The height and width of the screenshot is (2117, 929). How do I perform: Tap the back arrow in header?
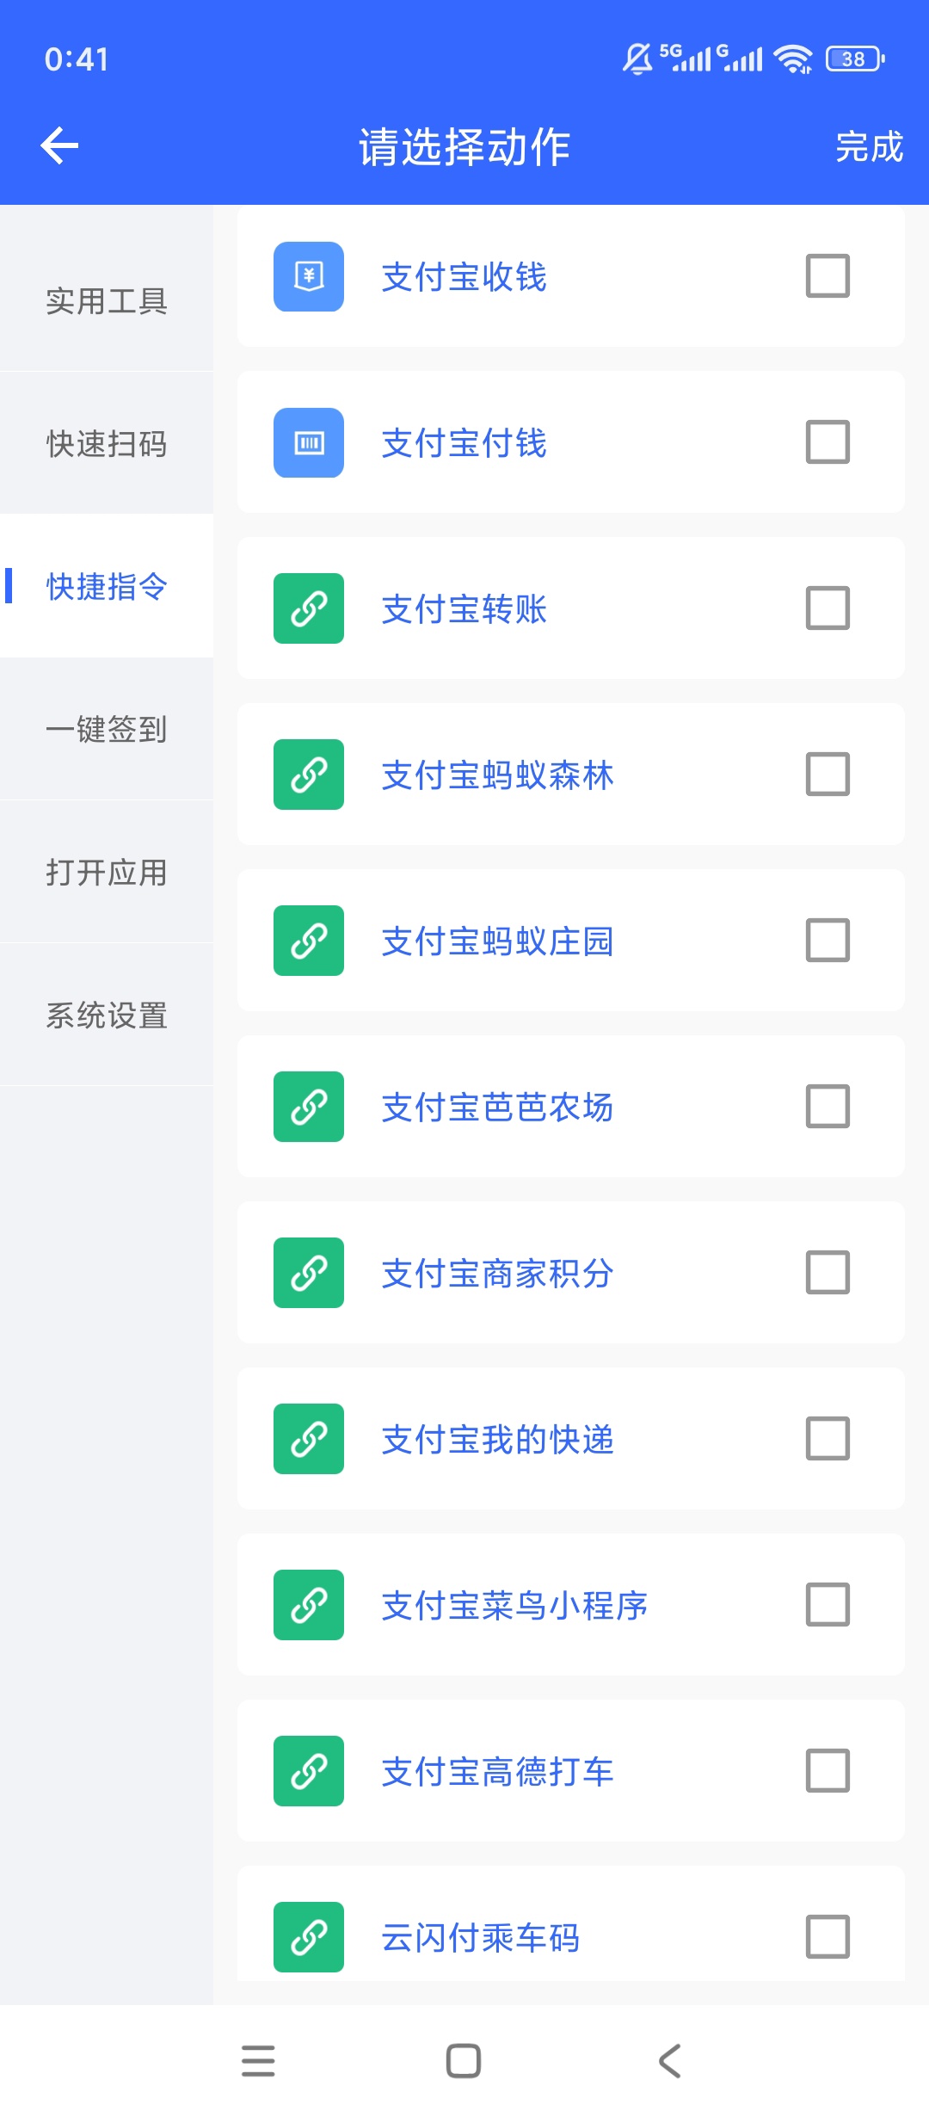tap(59, 145)
